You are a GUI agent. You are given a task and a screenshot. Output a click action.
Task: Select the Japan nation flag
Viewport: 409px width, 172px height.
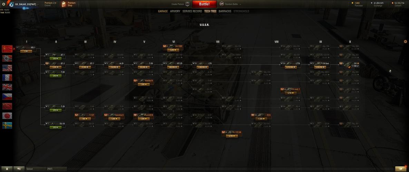[7, 116]
